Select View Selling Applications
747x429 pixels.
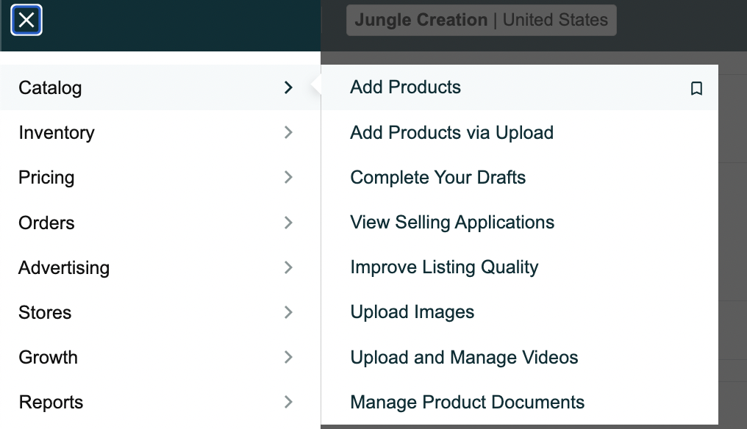click(452, 223)
